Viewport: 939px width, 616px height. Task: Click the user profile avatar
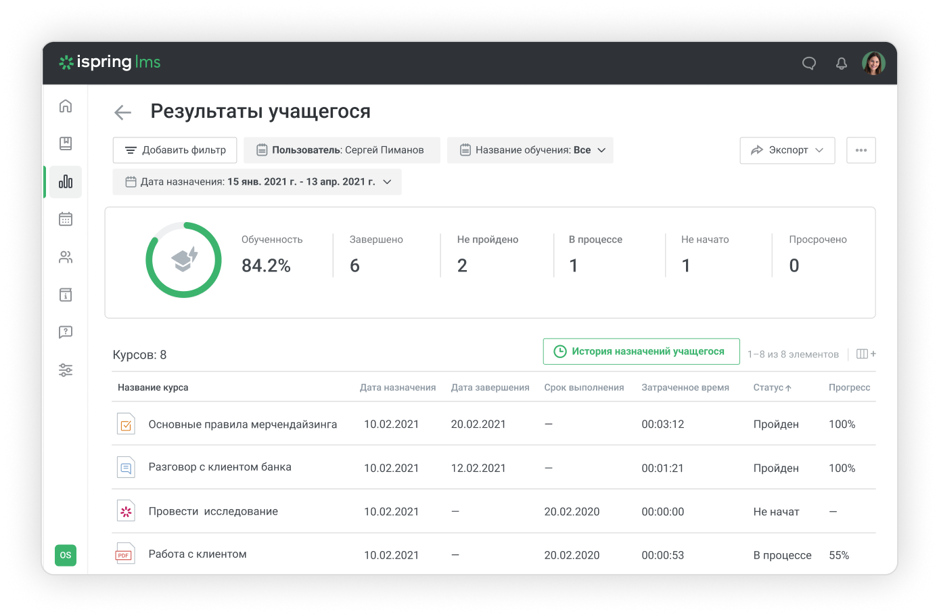pos(873,64)
